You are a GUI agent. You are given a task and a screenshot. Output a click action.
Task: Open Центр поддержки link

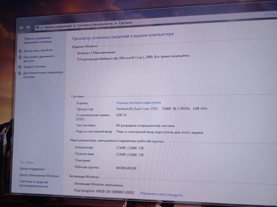click(32, 169)
